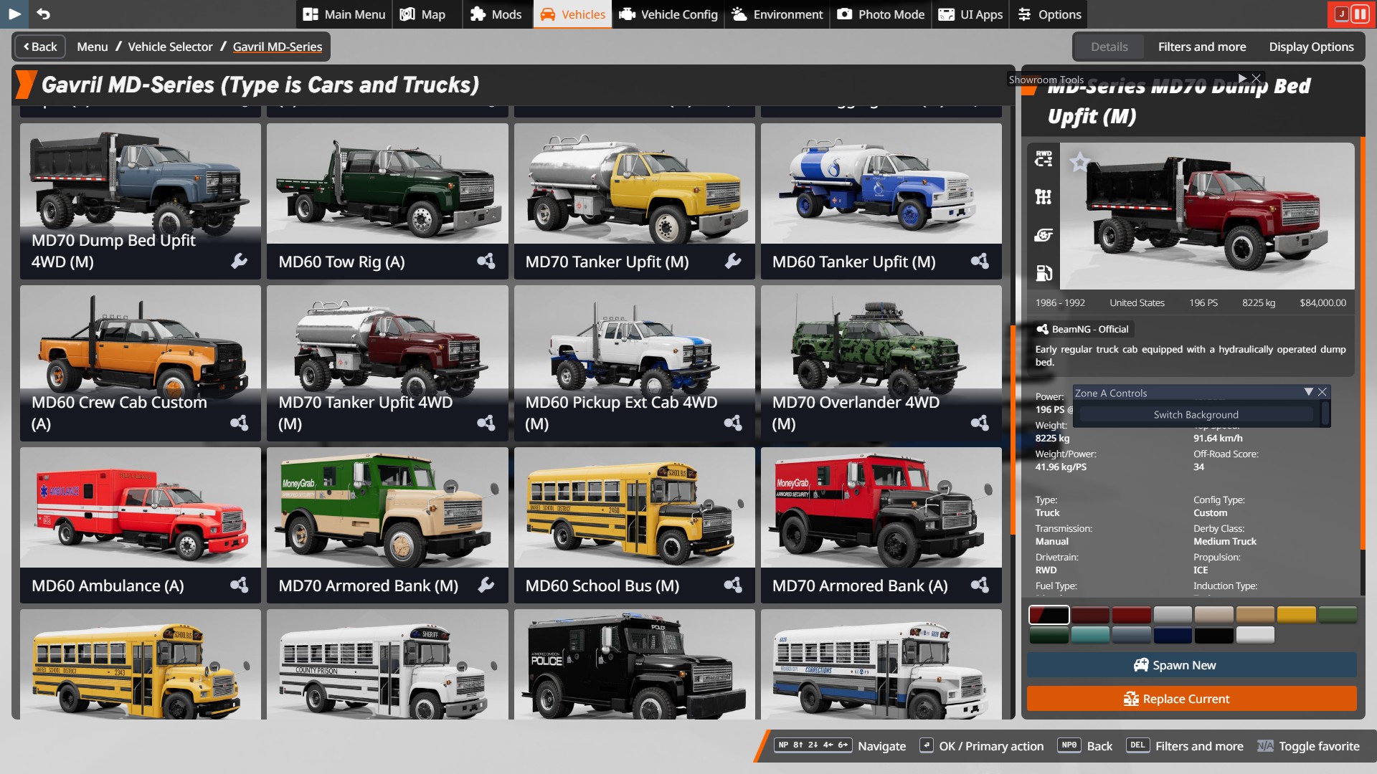Switch to the Vehicle Config tab
1377x774 pixels.
point(668,14)
